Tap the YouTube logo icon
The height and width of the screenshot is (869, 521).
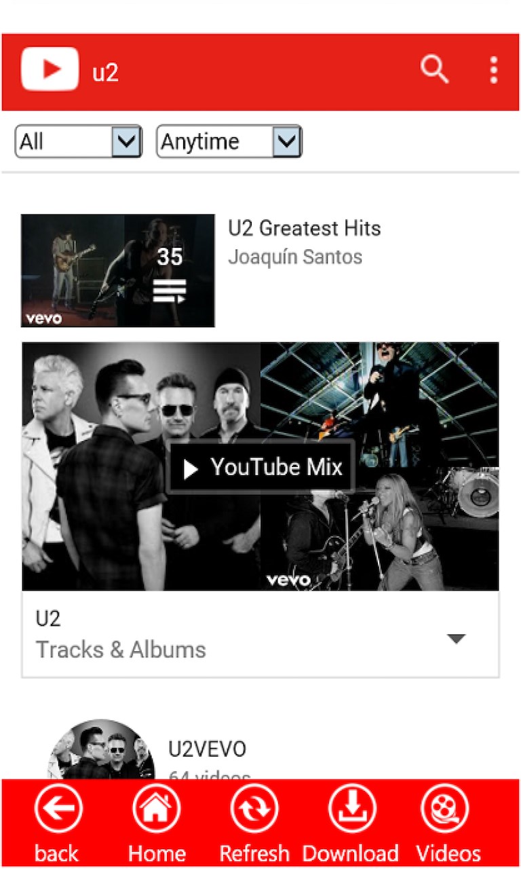tap(50, 69)
